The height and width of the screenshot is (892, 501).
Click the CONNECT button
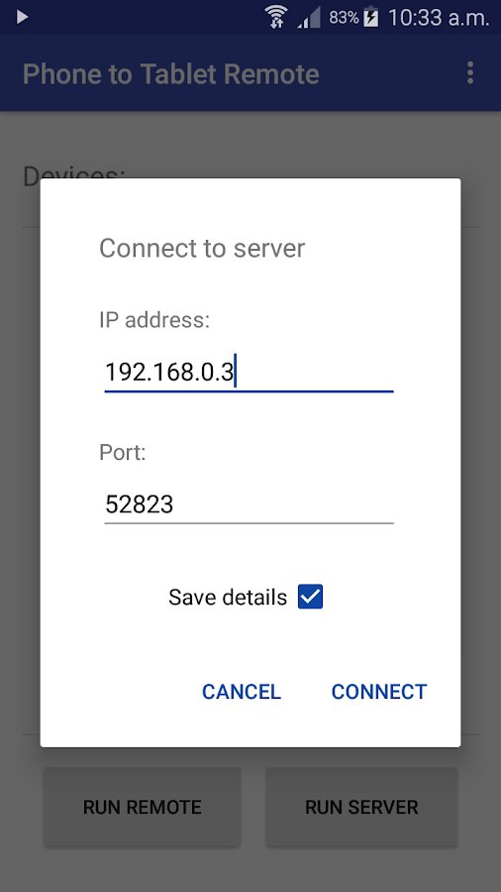click(x=379, y=692)
